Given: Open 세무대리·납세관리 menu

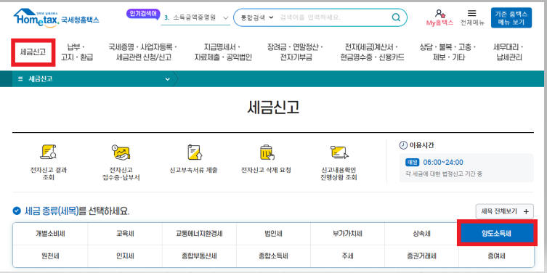Looking at the screenshot, I should 509,52.
